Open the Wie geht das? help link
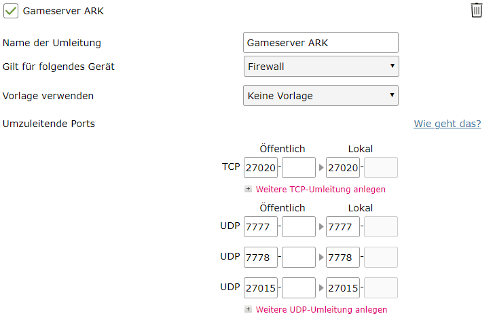This screenshot has width=493, height=333. pyautogui.click(x=447, y=124)
